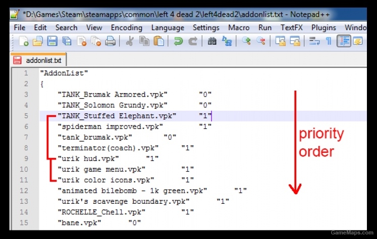Click the Copy toolbar icon

click(x=144, y=41)
